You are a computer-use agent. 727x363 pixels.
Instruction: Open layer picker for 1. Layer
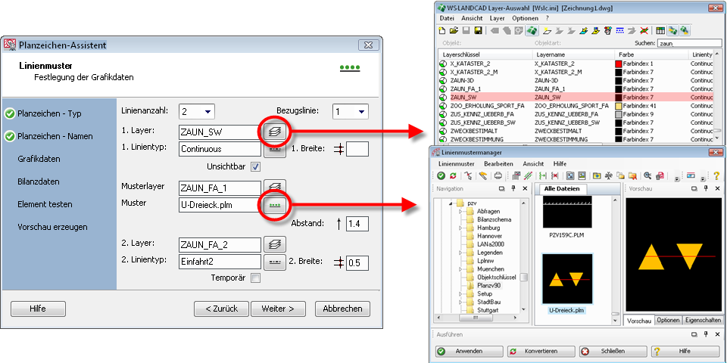pyautogui.click(x=273, y=131)
